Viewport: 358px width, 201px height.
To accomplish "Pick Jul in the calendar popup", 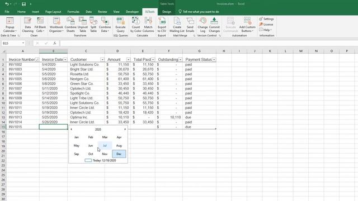I will (x=105, y=146).
